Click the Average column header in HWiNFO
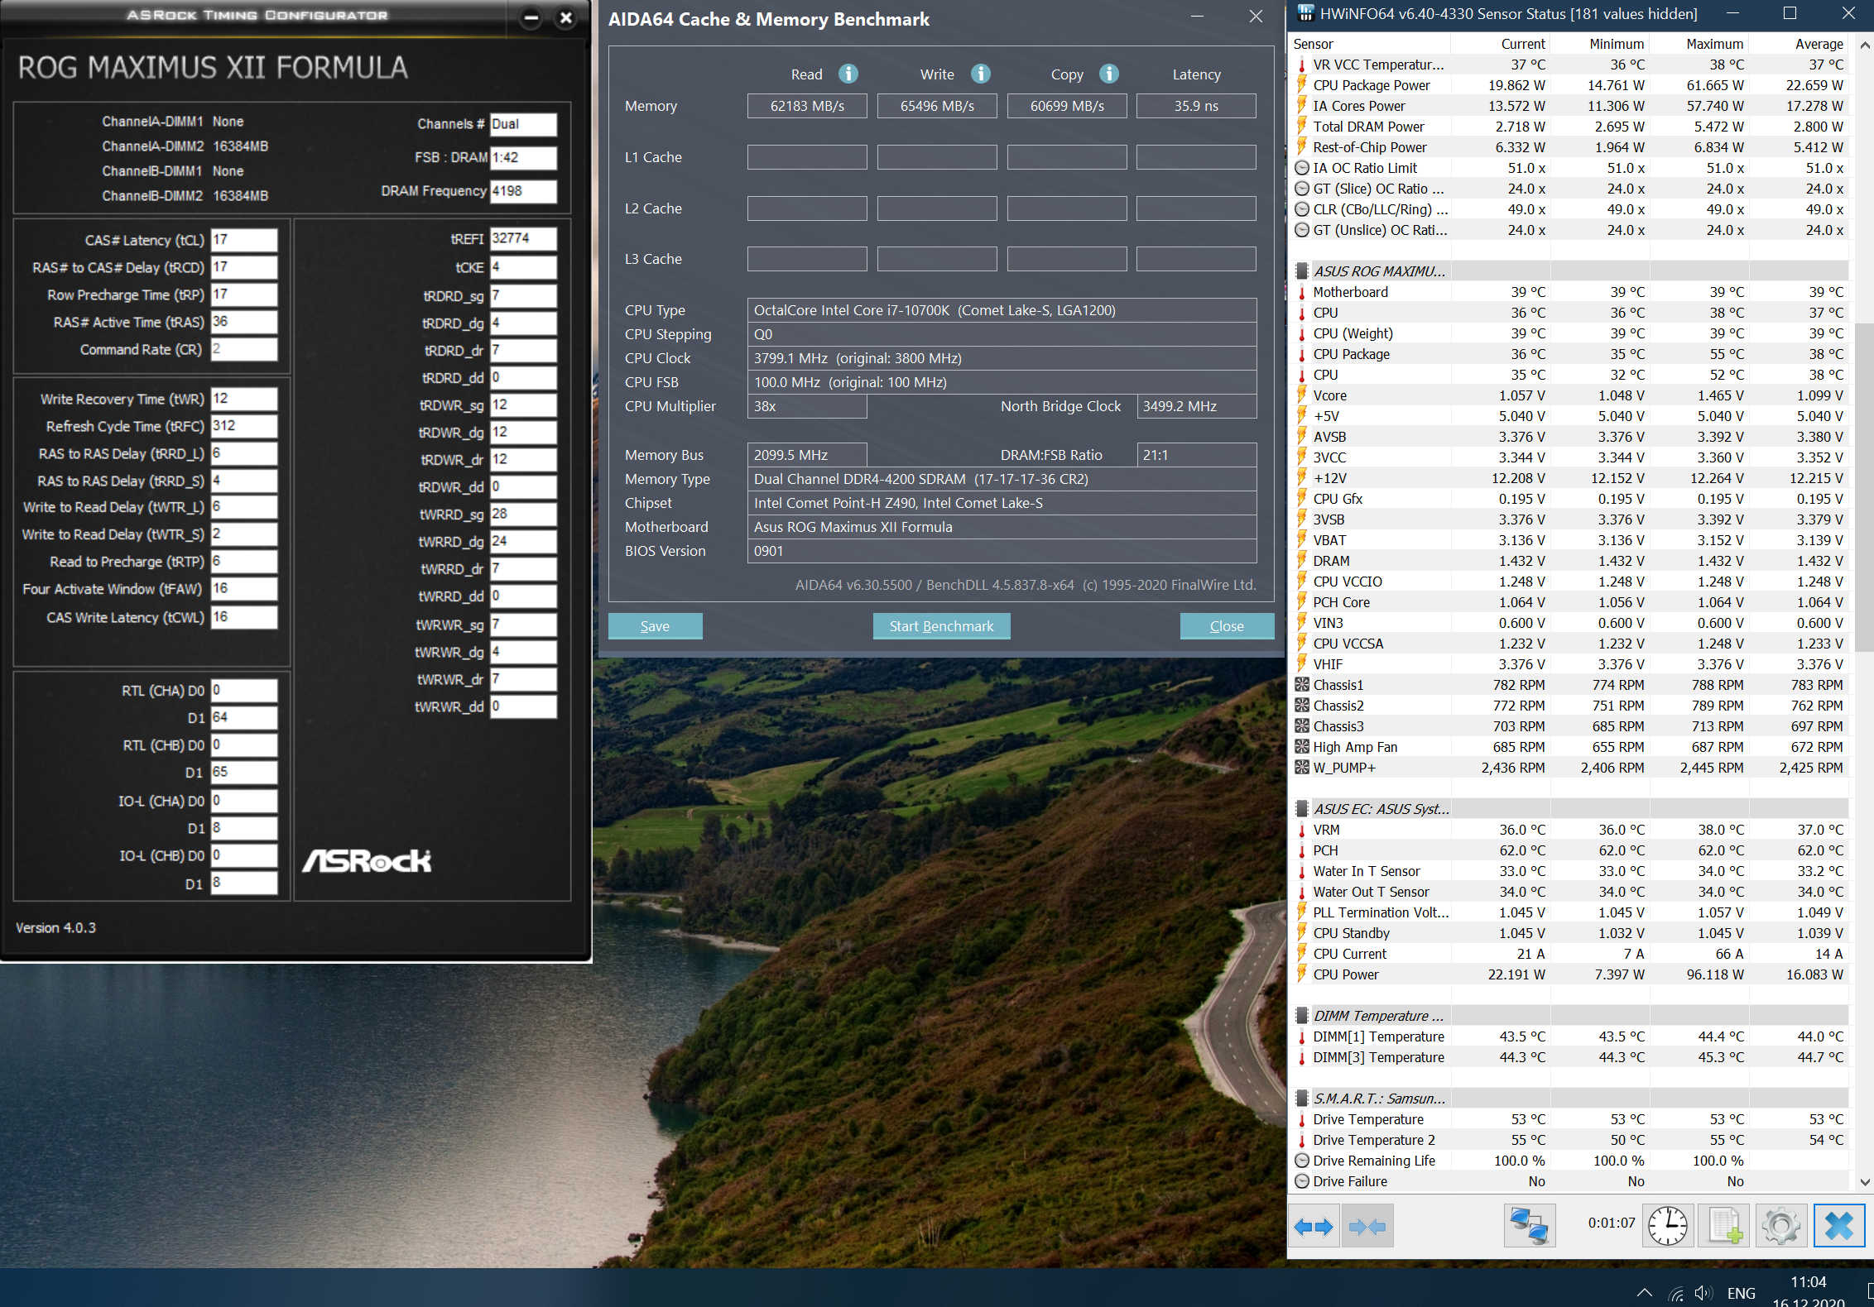Image resolution: width=1874 pixels, height=1307 pixels. [1819, 44]
